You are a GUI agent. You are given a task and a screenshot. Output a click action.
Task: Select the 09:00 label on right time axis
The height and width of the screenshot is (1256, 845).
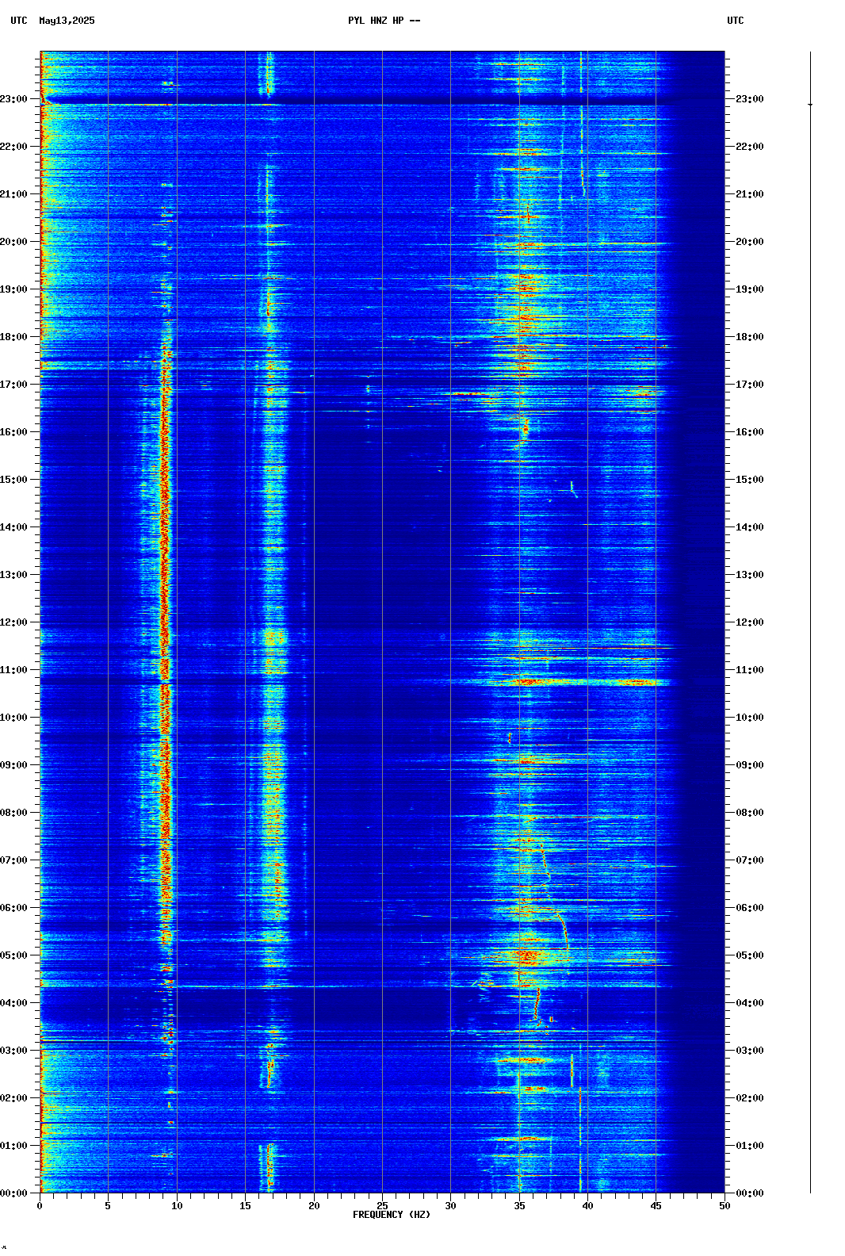(750, 765)
